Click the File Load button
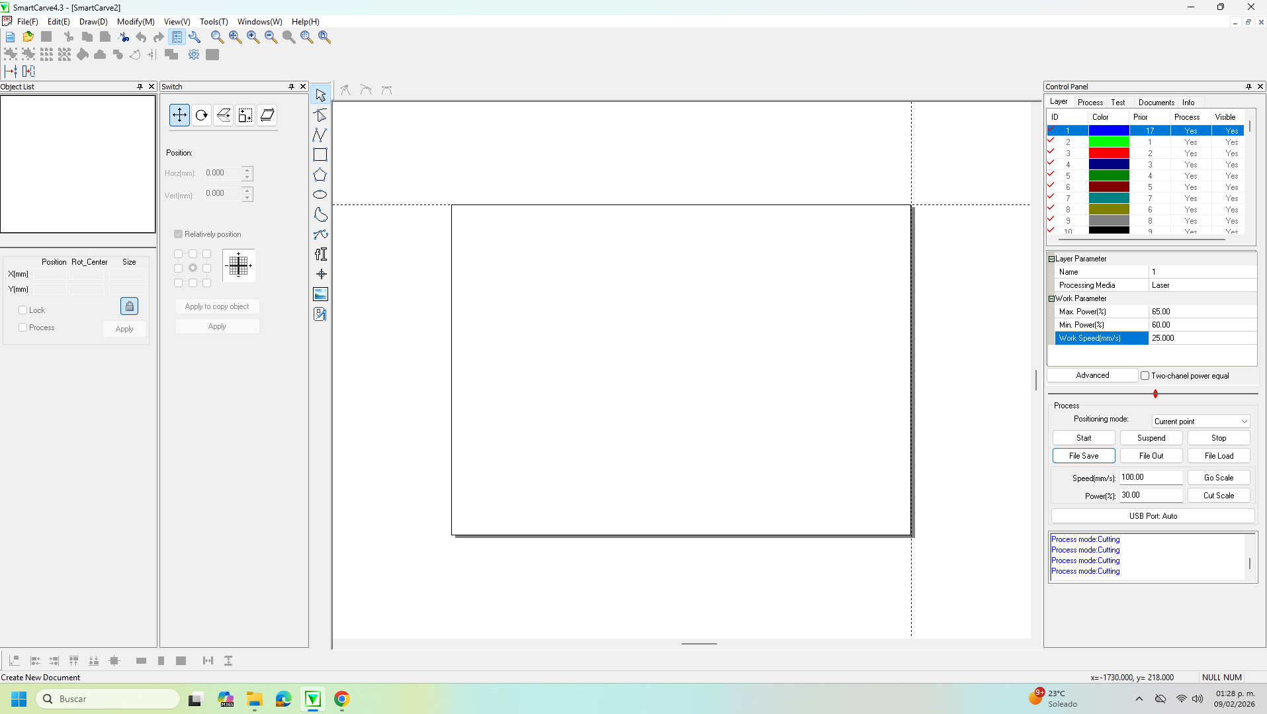 pos(1219,456)
